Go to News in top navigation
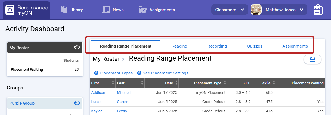 point(118,10)
